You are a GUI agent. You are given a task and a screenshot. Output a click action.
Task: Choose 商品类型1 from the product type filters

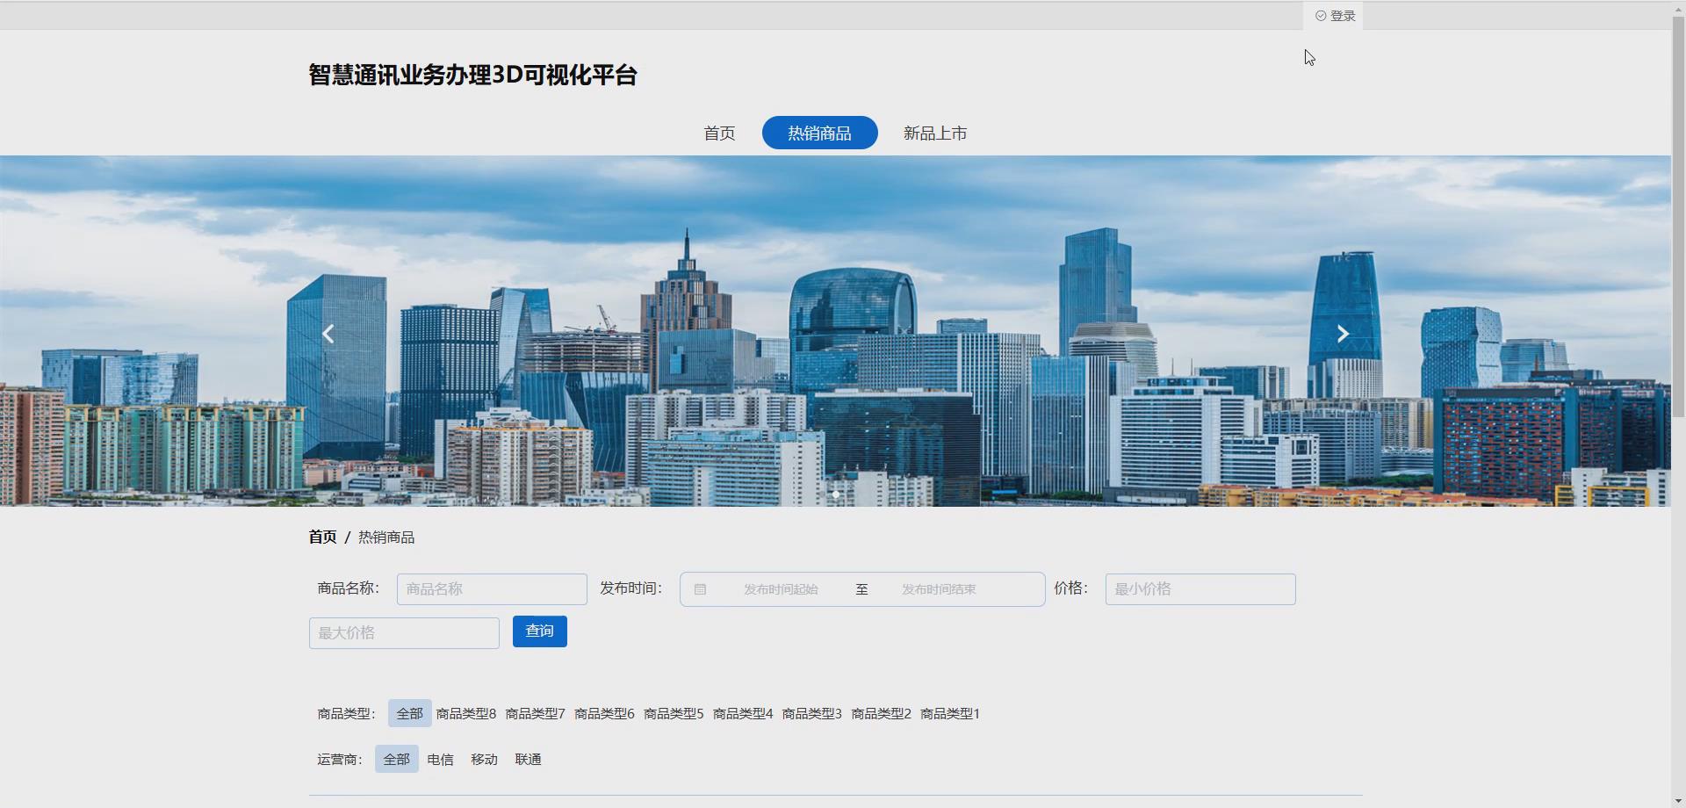(949, 713)
